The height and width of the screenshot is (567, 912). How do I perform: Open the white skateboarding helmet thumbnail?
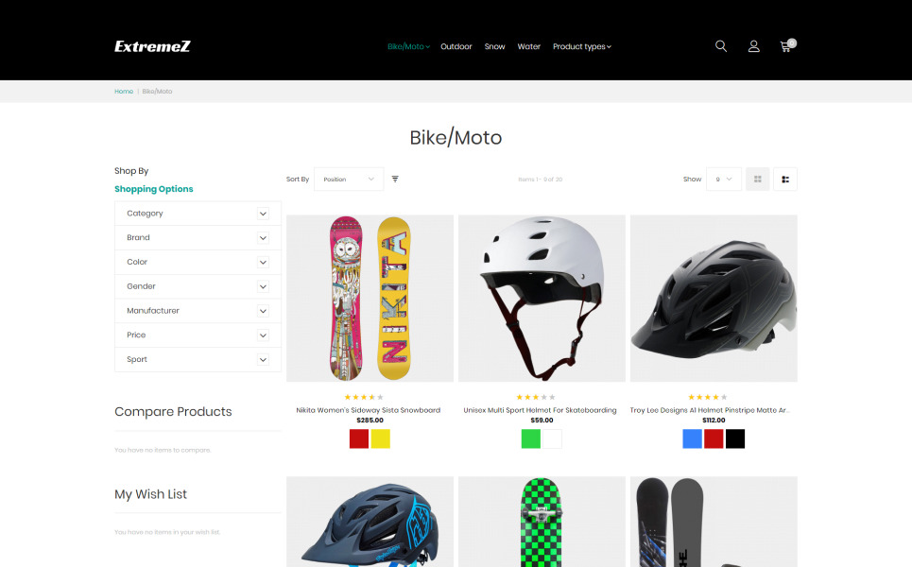pos(542,299)
